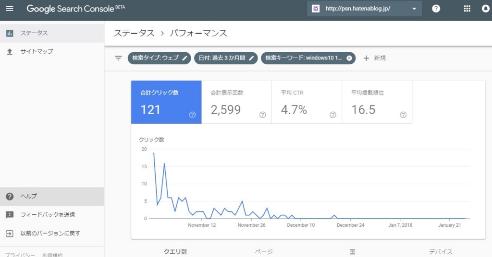Switch to the ページ tab
Screen dimensions: 492x257
click(x=264, y=252)
